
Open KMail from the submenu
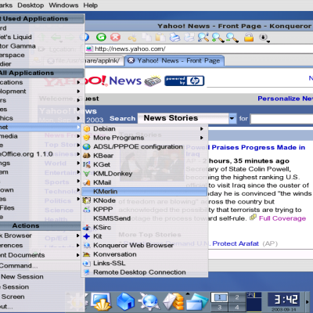tap(145, 182)
